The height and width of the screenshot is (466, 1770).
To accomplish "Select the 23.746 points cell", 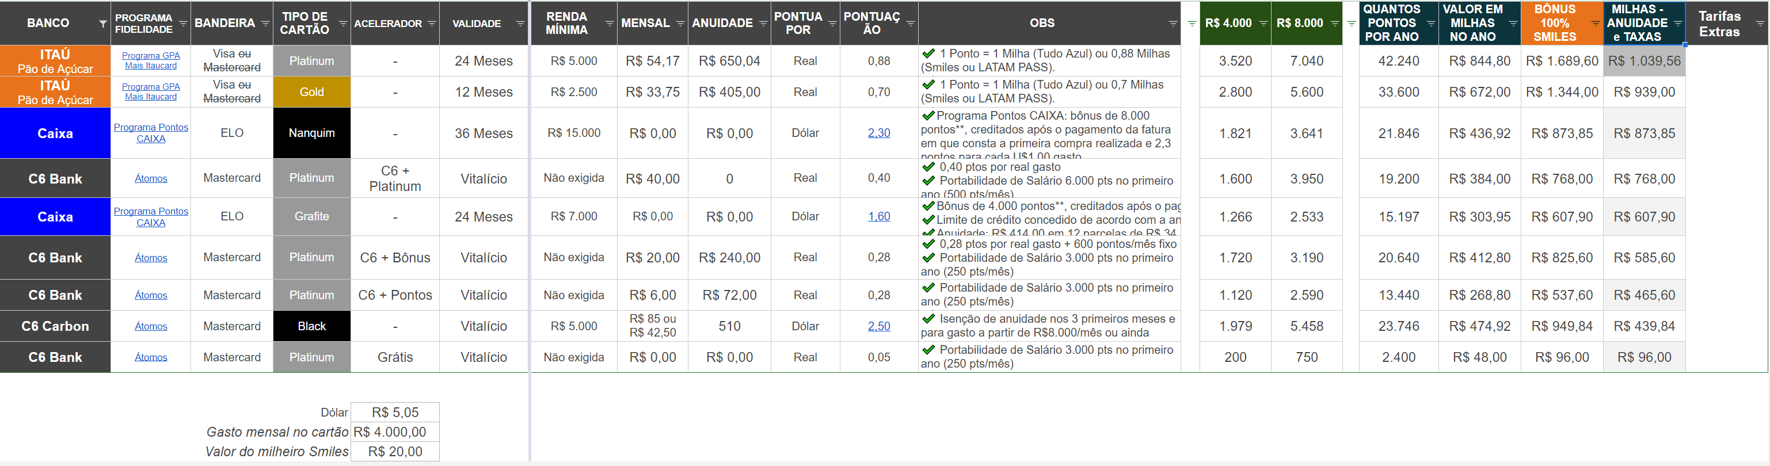I will tap(1398, 326).
